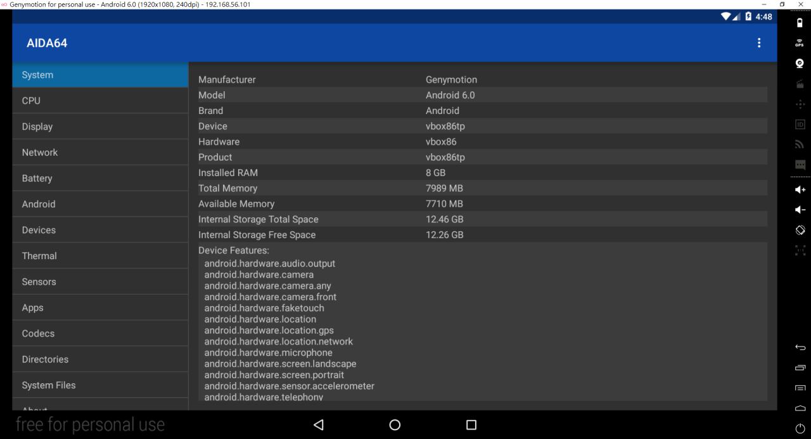Click the vbox86 hardware value

(x=441, y=141)
